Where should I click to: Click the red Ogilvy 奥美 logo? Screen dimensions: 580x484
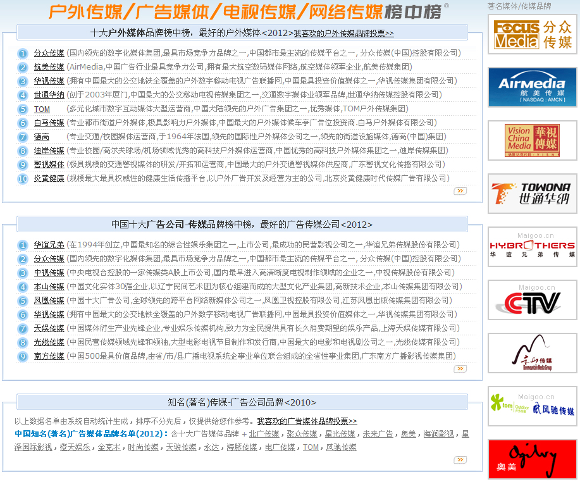(532, 459)
